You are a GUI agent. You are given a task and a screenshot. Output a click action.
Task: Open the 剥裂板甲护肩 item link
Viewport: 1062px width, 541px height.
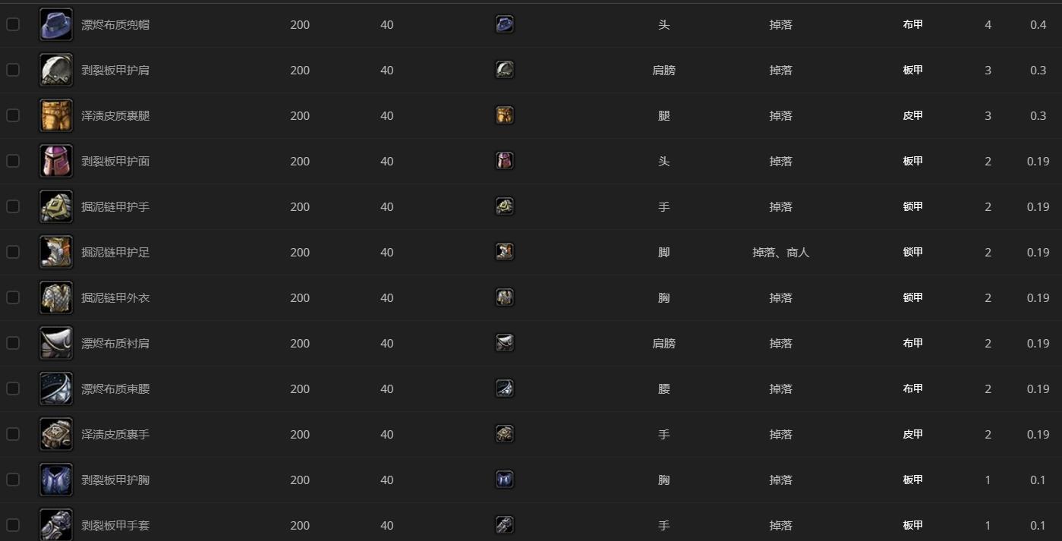tap(115, 71)
